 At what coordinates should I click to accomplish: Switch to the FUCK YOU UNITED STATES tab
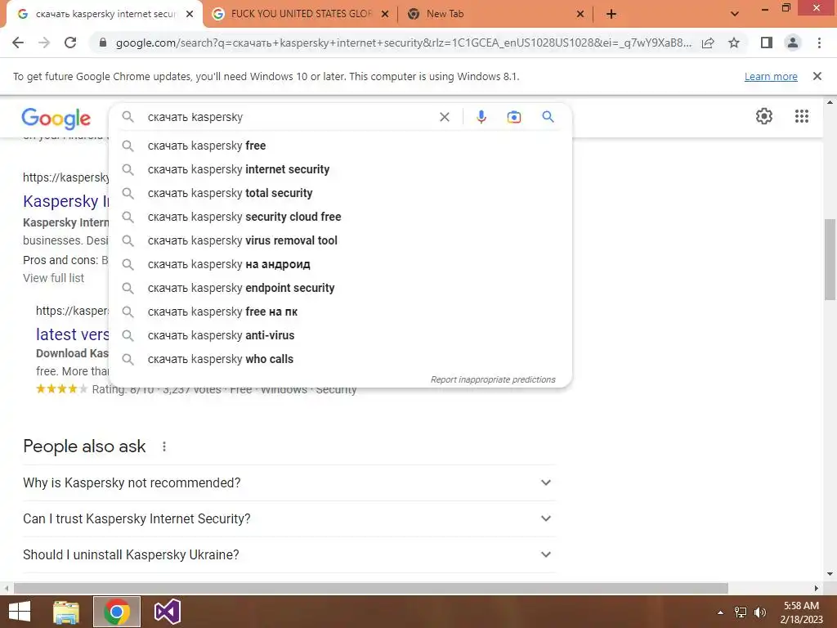[301, 14]
